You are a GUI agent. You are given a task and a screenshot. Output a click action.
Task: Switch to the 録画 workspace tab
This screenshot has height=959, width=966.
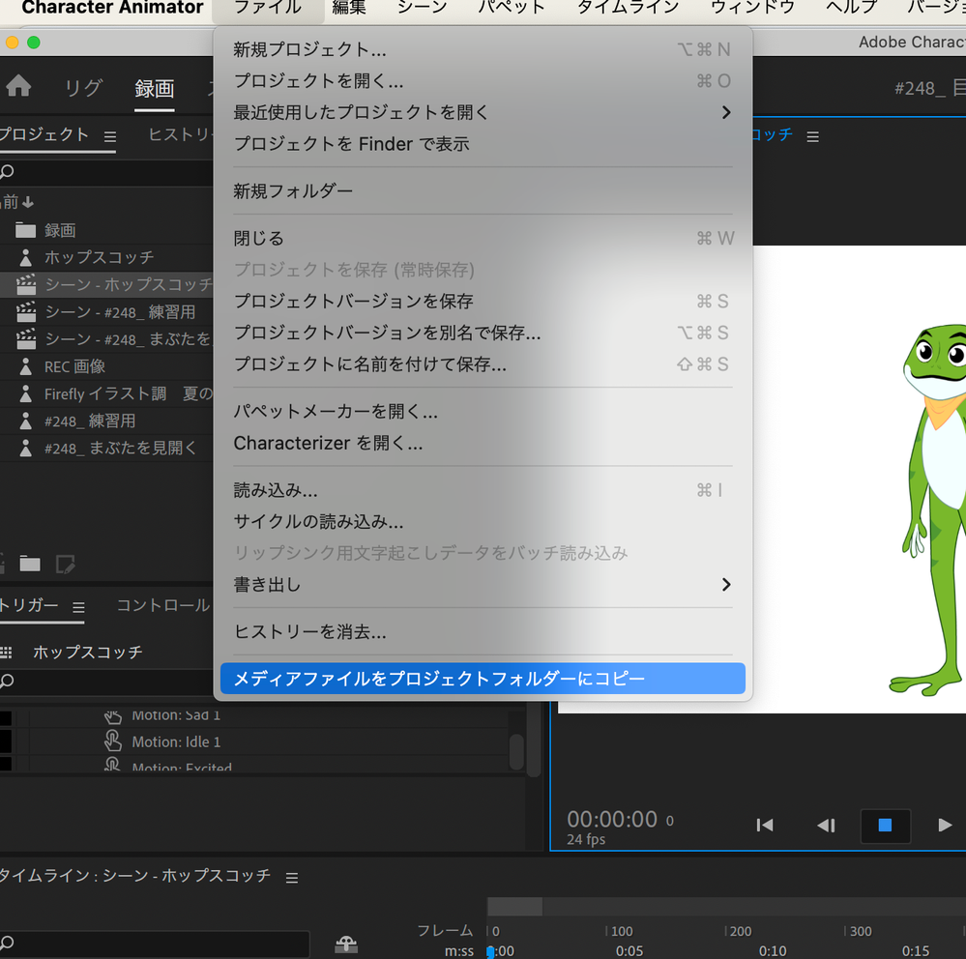tap(154, 88)
